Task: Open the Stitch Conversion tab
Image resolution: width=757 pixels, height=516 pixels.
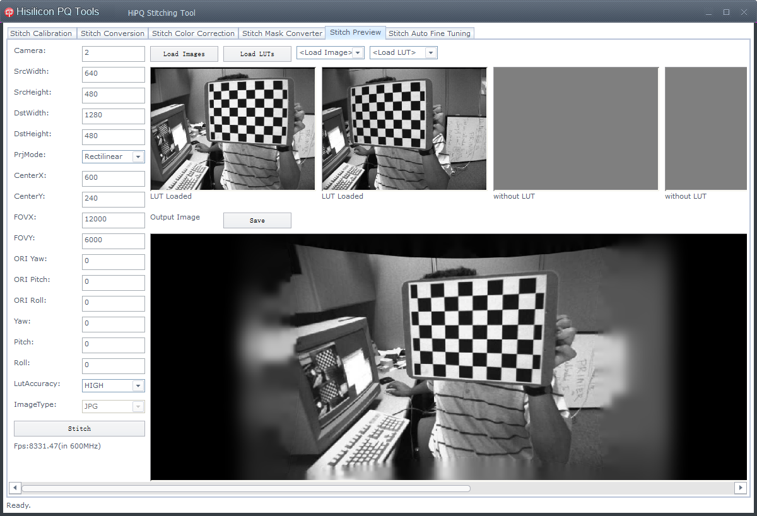Action: pyautogui.click(x=112, y=33)
